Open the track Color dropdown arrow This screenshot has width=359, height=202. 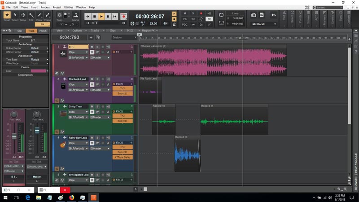point(48,71)
